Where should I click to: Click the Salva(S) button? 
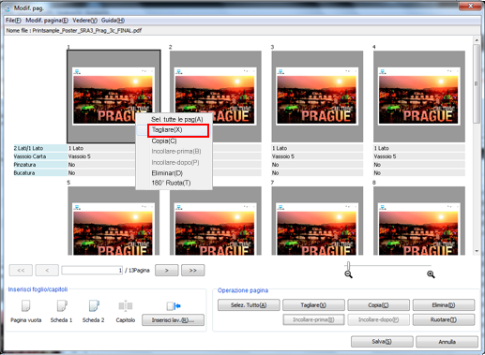(x=382, y=342)
